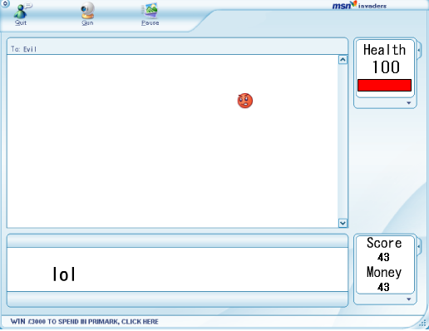Expand the arrow below the Health panel
Viewport: 429px width, 331px height.
point(408,103)
